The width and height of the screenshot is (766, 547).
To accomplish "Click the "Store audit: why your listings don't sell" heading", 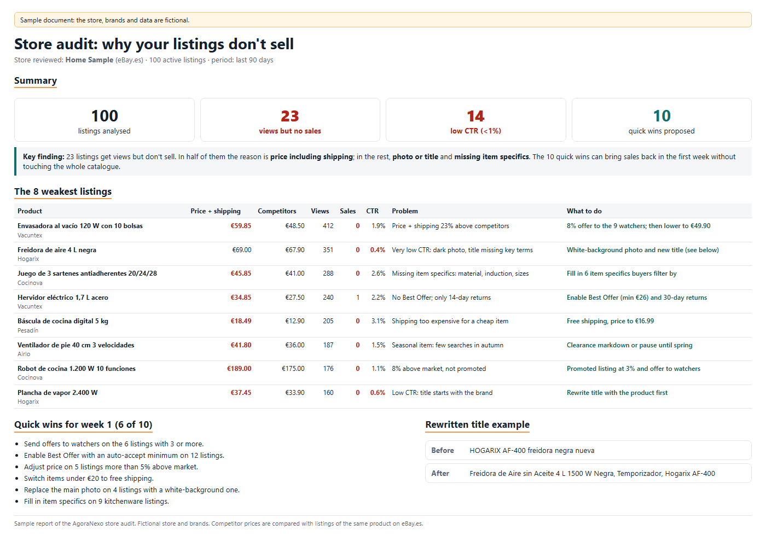I will [154, 44].
